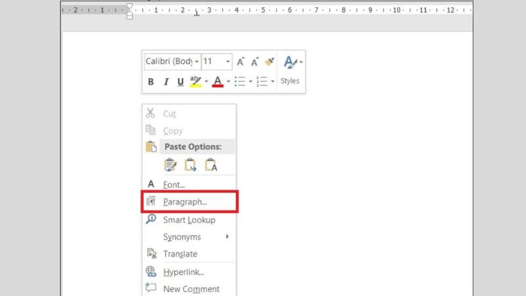Open the font size 11 dropdown
The height and width of the screenshot is (296, 526).
click(227, 62)
